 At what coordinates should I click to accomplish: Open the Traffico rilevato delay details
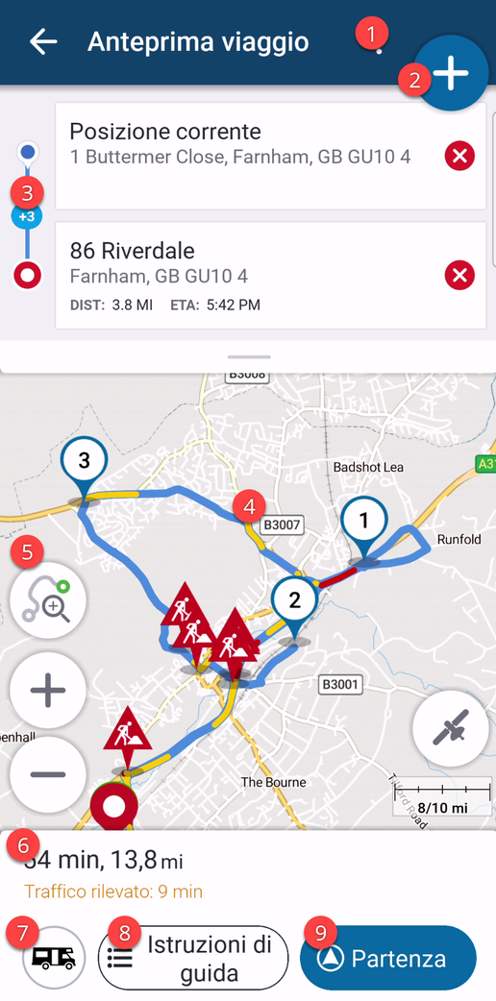[113, 891]
